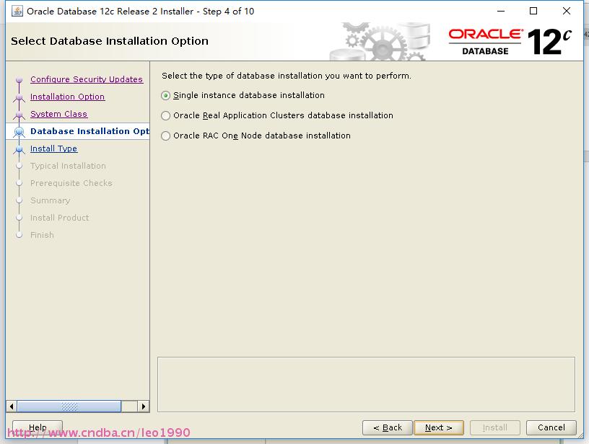Click the System Class step marker icon
This screenshot has height=444, width=589.
[19, 115]
